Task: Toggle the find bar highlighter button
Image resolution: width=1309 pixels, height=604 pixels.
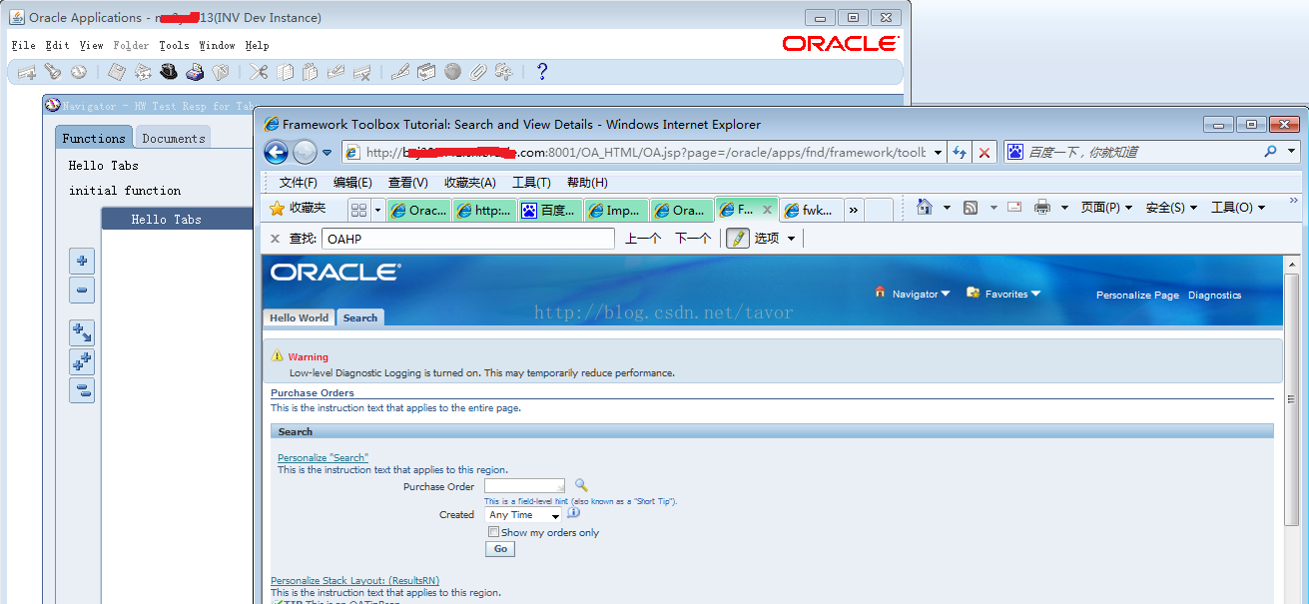Action: (x=737, y=239)
